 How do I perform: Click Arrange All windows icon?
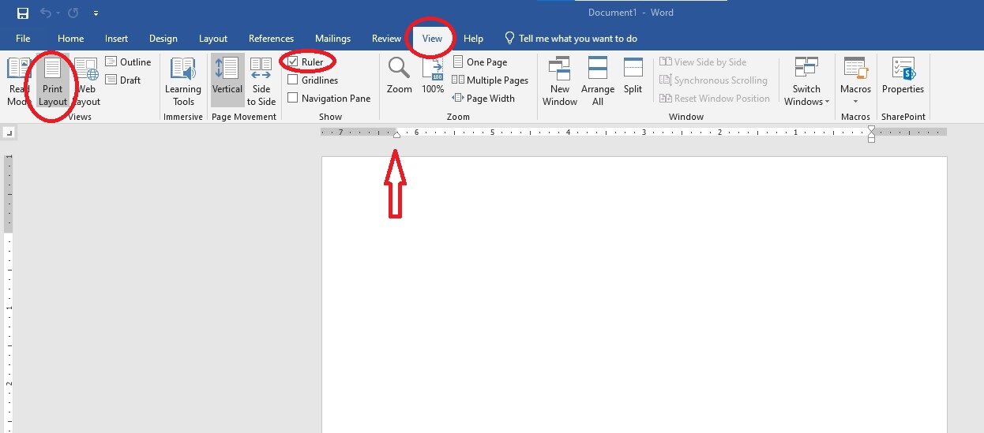(598, 81)
